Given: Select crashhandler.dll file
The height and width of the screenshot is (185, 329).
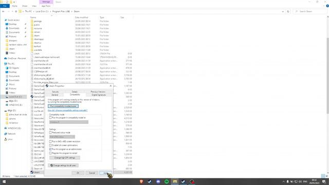Looking at the screenshot, I should (x=41, y=61).
